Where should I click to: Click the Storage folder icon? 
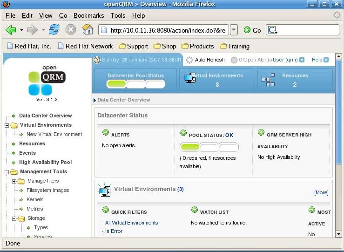pyautogui.click(x=21, y=218)
